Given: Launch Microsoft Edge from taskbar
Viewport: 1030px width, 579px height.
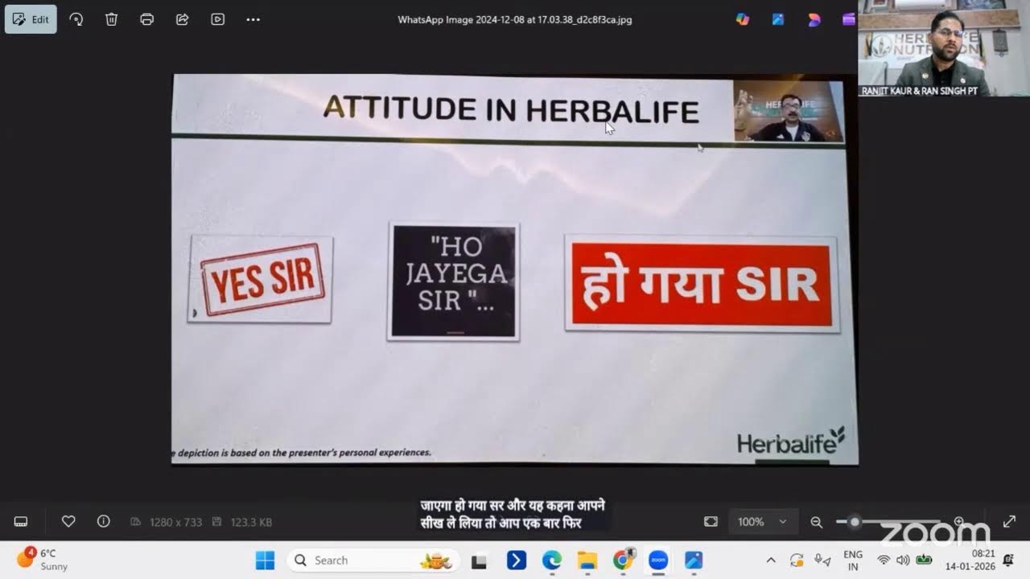Looking at the screenshot, I should (x=551, y=561).
